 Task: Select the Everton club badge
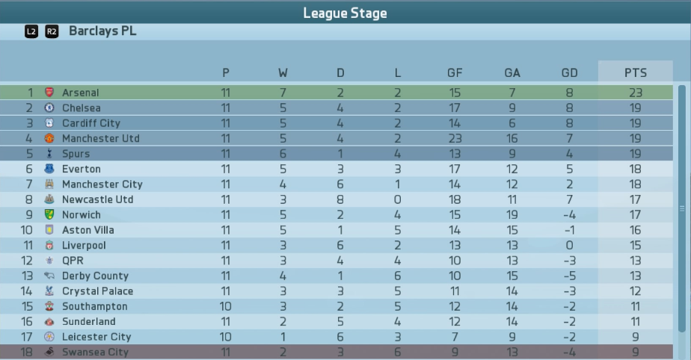pos(49,169)
